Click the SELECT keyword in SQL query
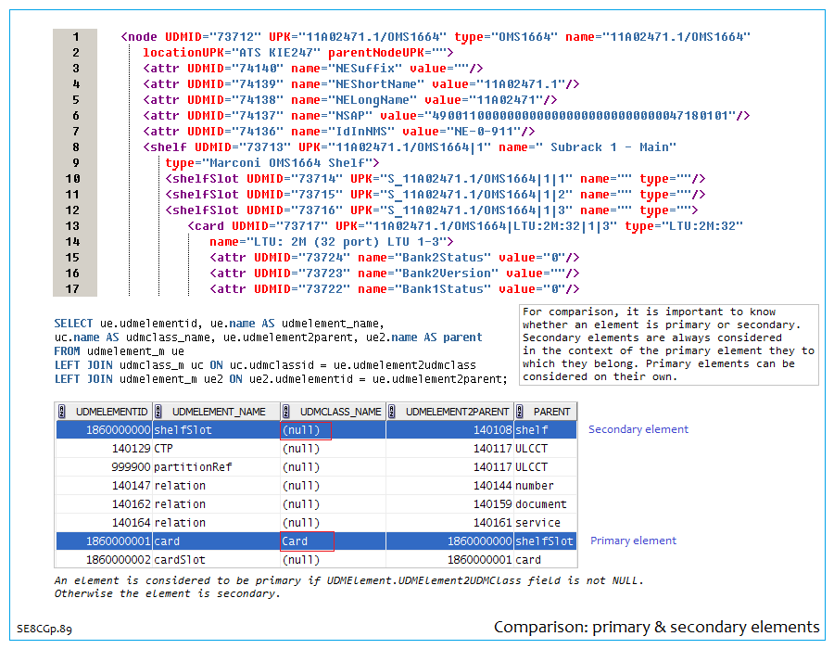Screen dimensions: 834x649 pos(73,323)
